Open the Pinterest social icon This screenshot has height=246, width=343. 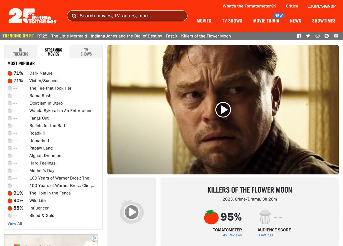[x=327, y=36]
